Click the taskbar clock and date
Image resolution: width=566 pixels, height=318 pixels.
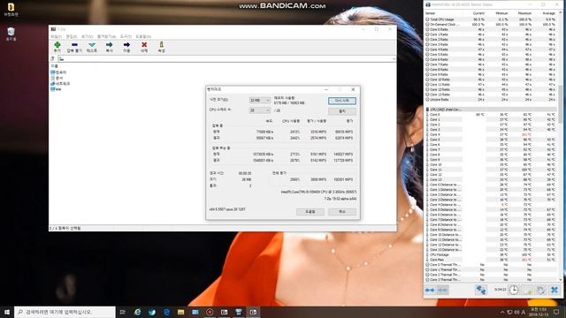pyautogui.click(x=539, y=312)
